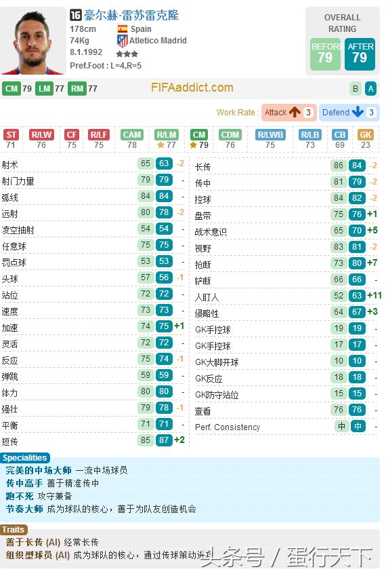Click the GK反应 after value 18

pyautogui.click(x=357, y=377)
